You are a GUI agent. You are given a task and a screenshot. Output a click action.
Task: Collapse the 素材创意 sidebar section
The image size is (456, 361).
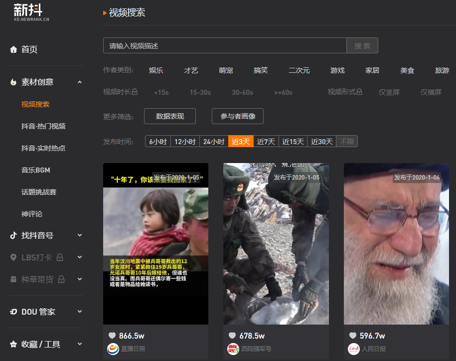(x=79, y=82)
